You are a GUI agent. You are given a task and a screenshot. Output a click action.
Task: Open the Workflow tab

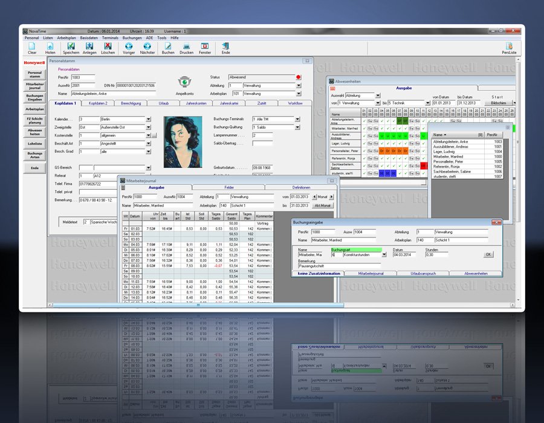pyautogui.click(x=295, y=103)
